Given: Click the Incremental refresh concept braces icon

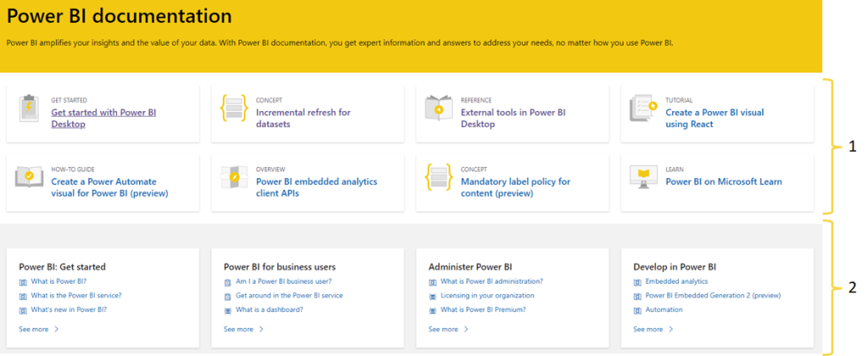Looking at the screenshot, I should 234,109.
